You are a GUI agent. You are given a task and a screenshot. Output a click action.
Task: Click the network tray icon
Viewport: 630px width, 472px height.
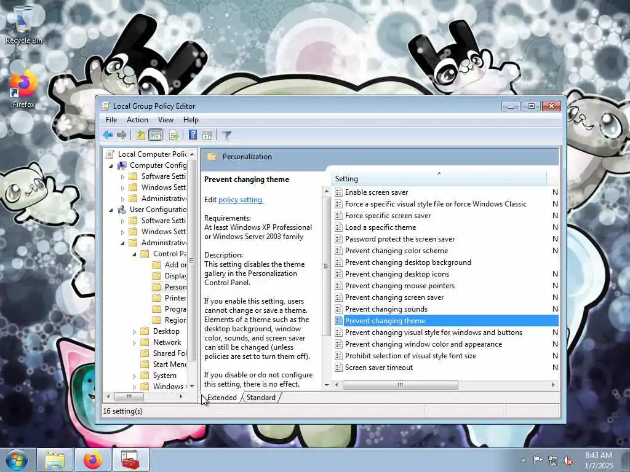(553, 460)
